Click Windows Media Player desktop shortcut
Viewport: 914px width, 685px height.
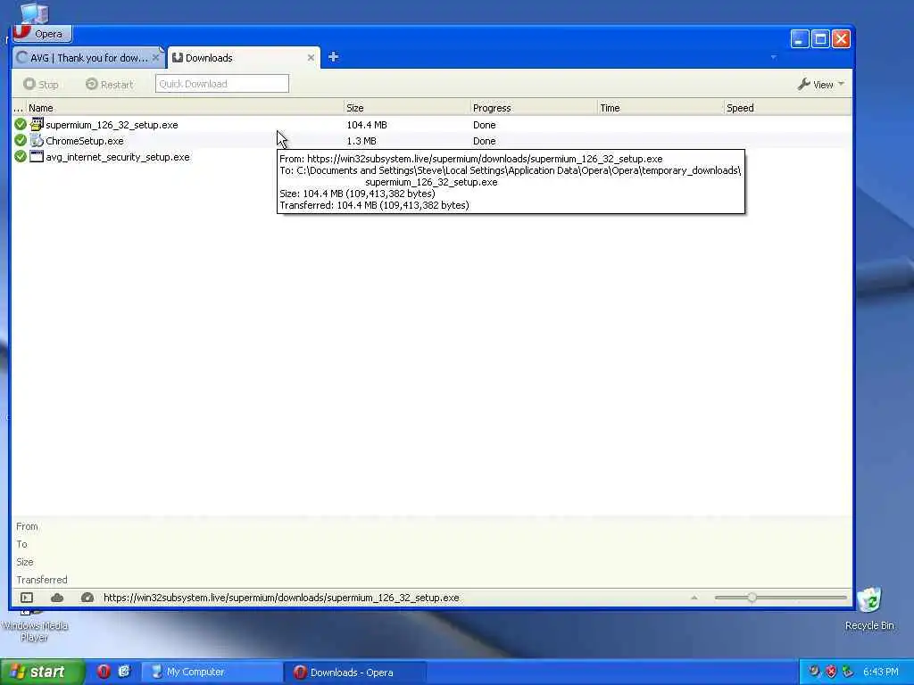coord(34,626)
